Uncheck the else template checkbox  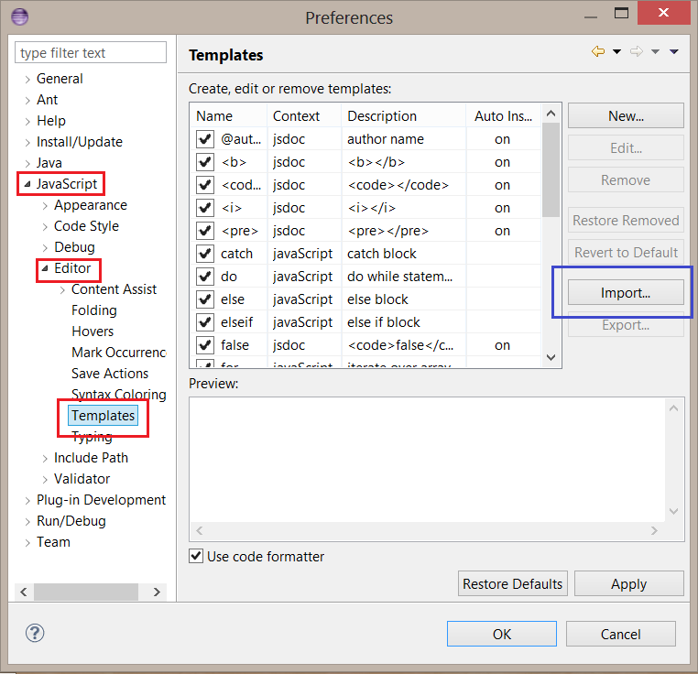click(x=205, y=299)
